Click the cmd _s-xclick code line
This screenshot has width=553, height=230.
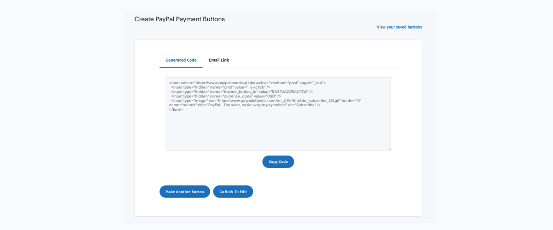pos(221,87)
